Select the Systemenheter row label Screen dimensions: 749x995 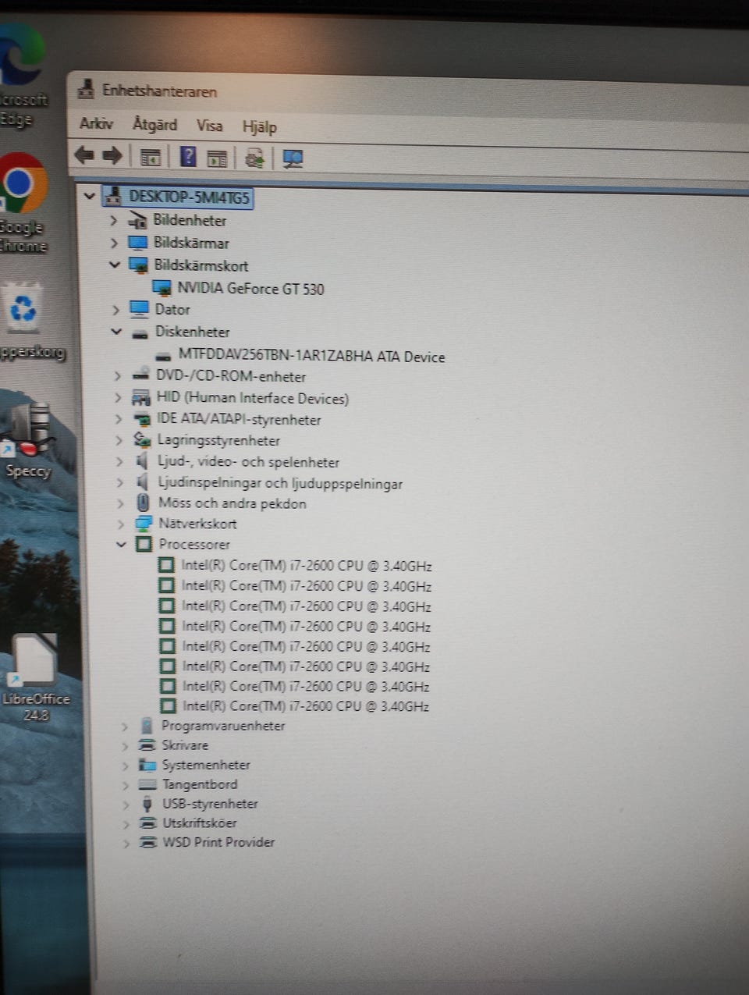click(206, 765)
